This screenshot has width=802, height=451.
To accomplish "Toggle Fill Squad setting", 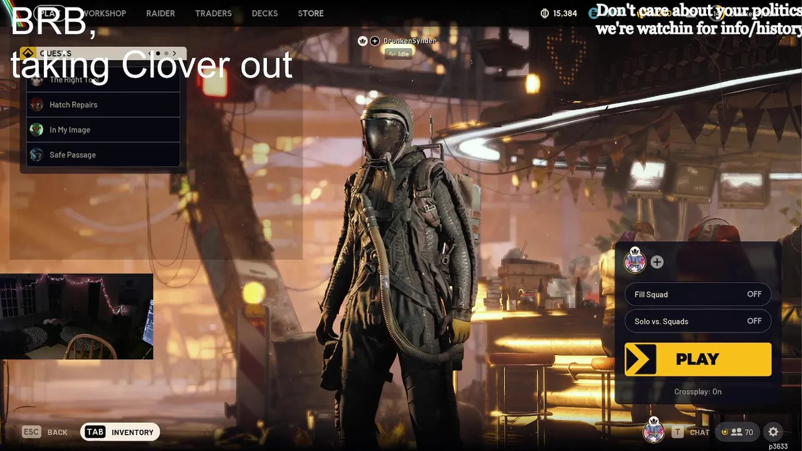I will coord(698,294).
